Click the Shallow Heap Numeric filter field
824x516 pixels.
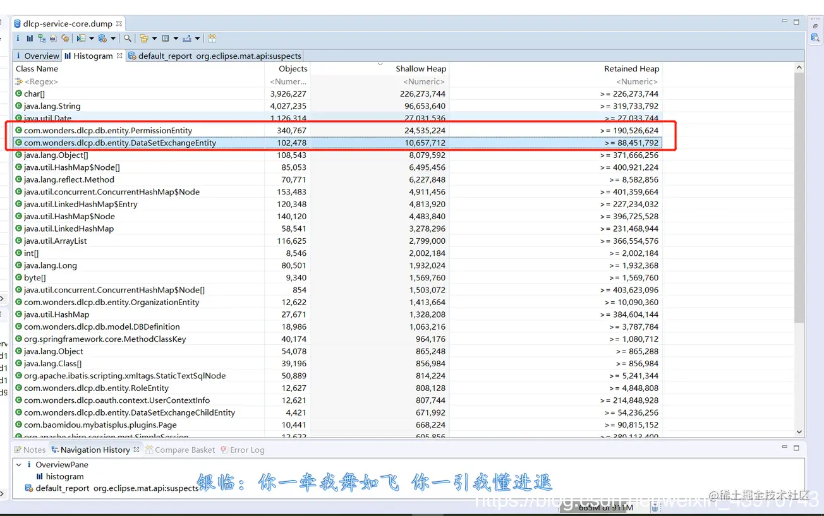click(x=379, y=81)
